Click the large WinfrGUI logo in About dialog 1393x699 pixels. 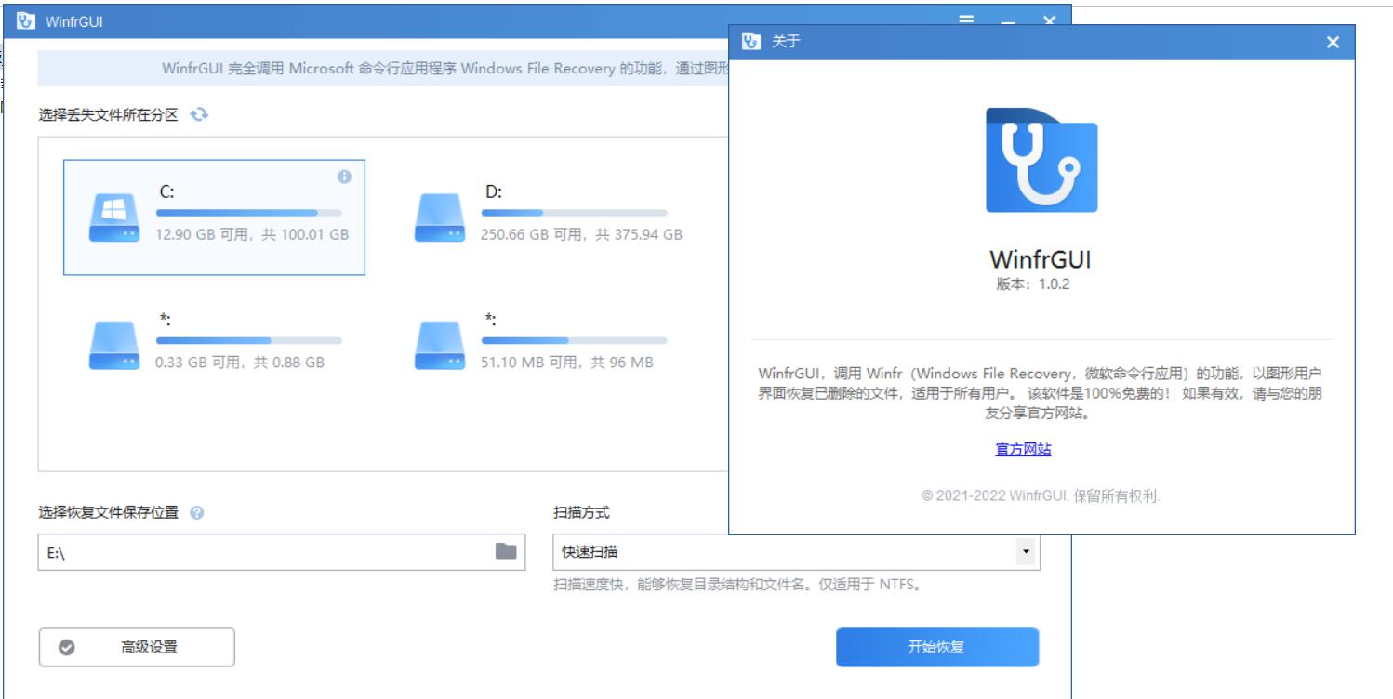[x=1041, y=160]
